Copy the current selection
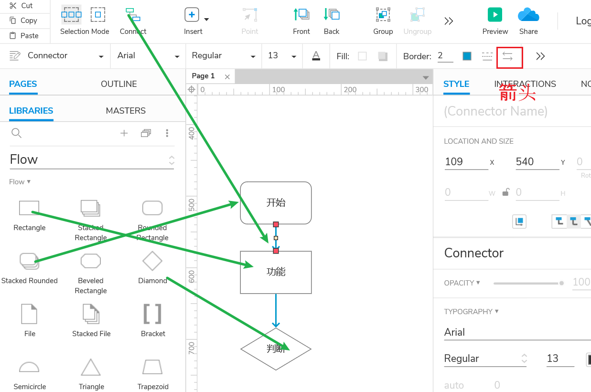This screenshot has width=591, height=392. [x=25, y=20]
